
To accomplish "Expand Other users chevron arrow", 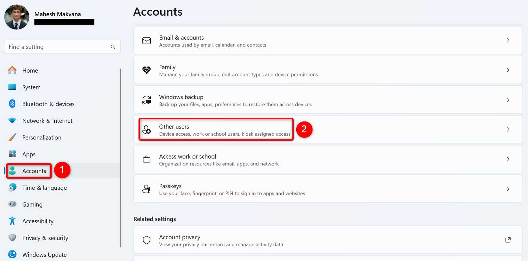I will click(x=508, y=130).
